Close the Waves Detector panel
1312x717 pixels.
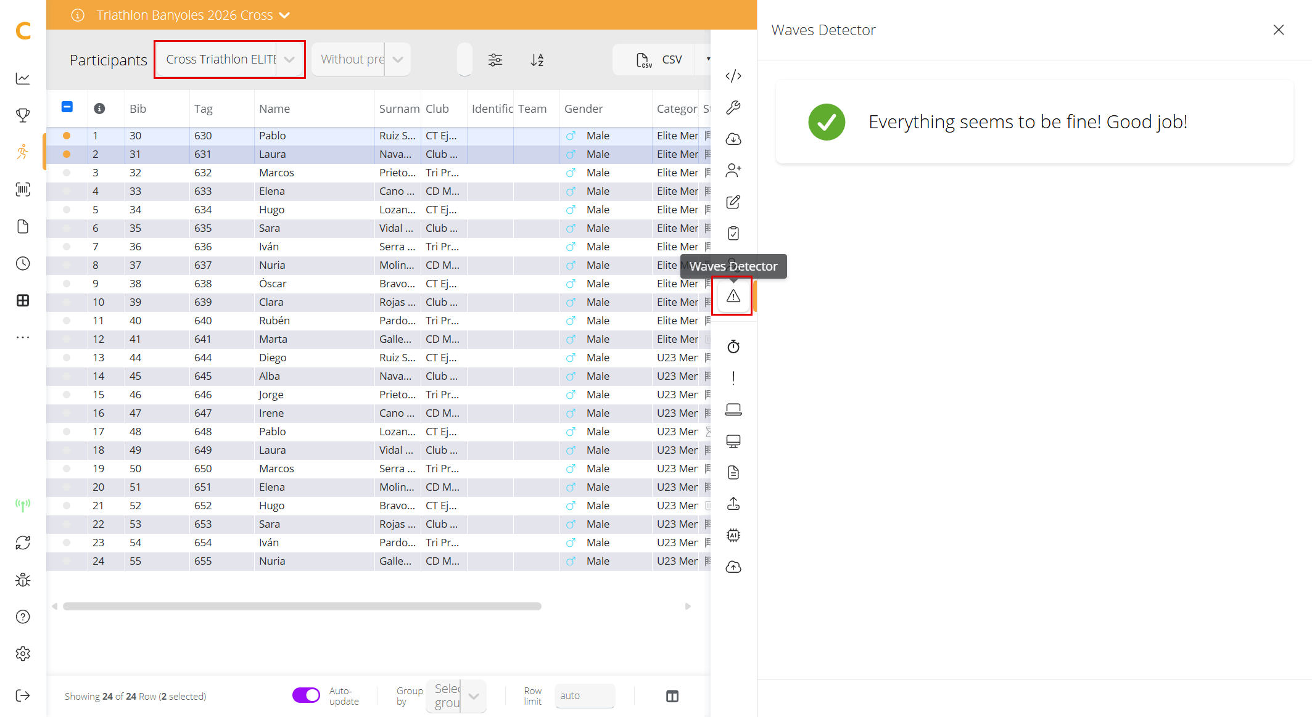pos(1279,30)
